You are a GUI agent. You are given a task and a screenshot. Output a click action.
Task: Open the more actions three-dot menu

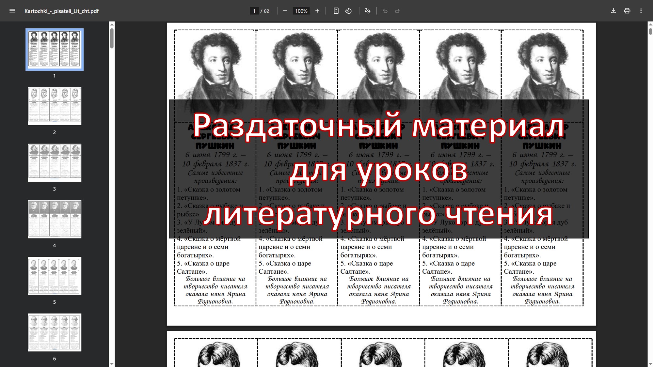[x=641, y=11]
